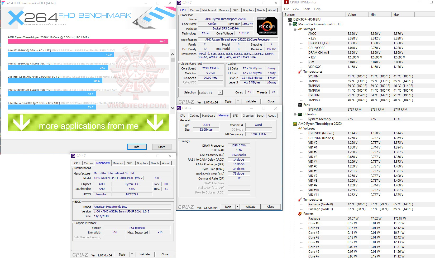Open the Socket #1 selection dropdown
This screenshot has height=258, width=435.
[x=220, y=92]
